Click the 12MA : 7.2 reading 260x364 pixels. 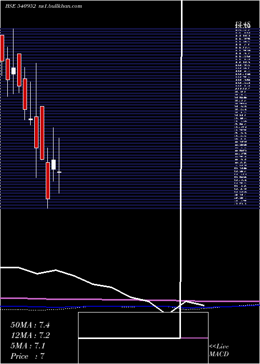tap(30, 335)
